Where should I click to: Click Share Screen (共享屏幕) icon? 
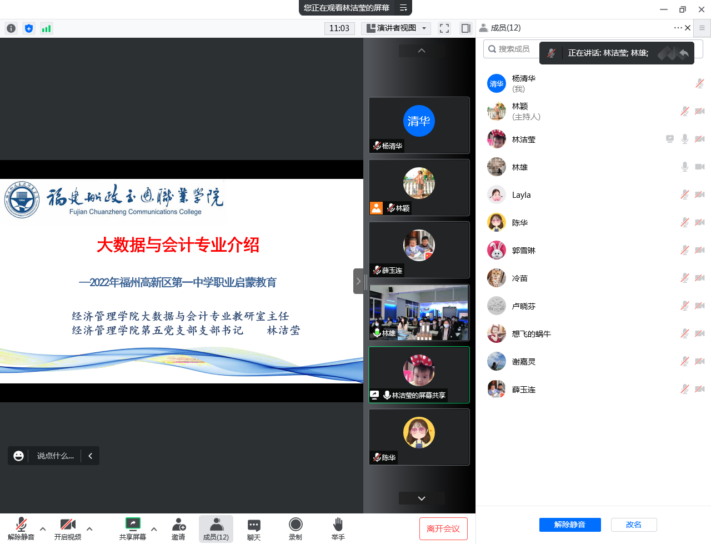[x=133, y=528]
